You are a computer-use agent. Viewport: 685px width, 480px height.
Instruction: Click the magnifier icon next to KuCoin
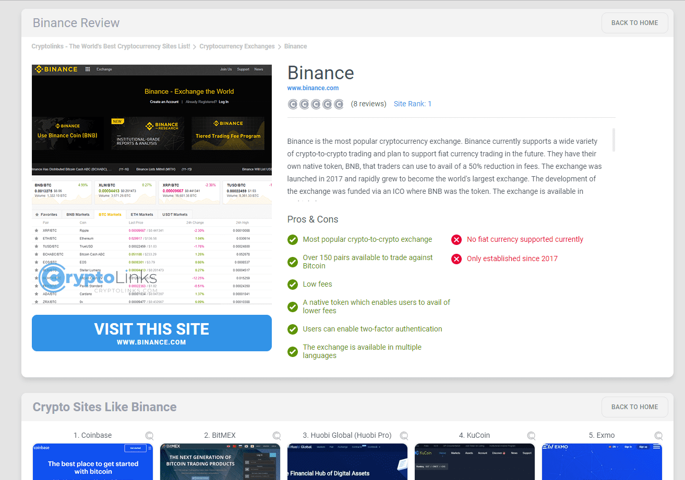[x=531, y=436]
